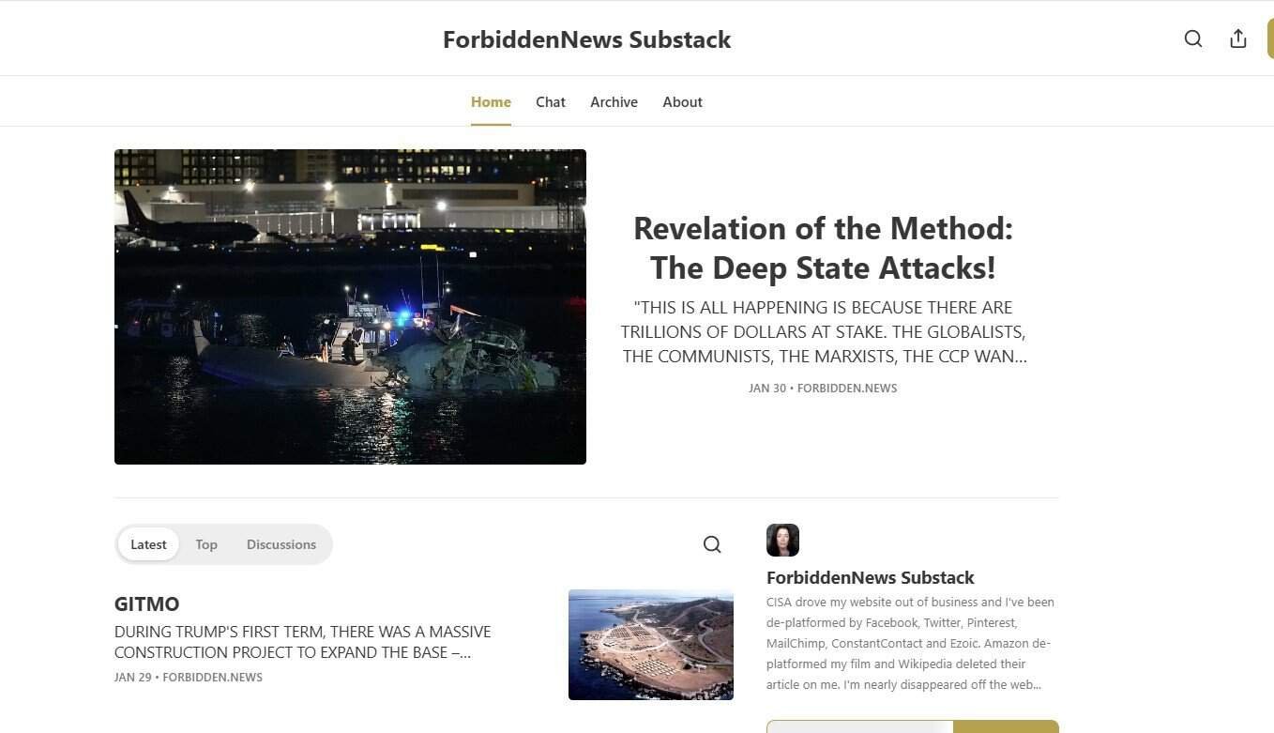Select the Top posts filter

click(x=206, y=544)
